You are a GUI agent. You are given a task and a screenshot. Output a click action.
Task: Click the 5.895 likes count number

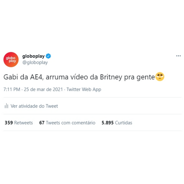tap(108, 123)
